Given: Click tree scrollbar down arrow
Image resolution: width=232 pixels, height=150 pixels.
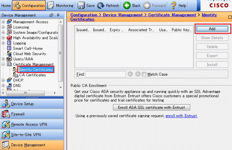Looking at the screenshot, I should click(61, 88).
